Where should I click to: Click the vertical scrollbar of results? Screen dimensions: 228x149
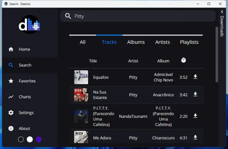(x=217, y=55)
